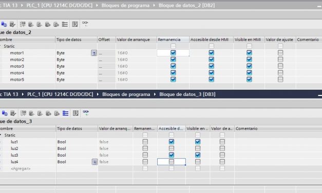Image resolution: width=322 pixels, height=193 pixels.
Task: Click the reset start values icon in DB3 toolbar
Action: [x=23, y=113]
